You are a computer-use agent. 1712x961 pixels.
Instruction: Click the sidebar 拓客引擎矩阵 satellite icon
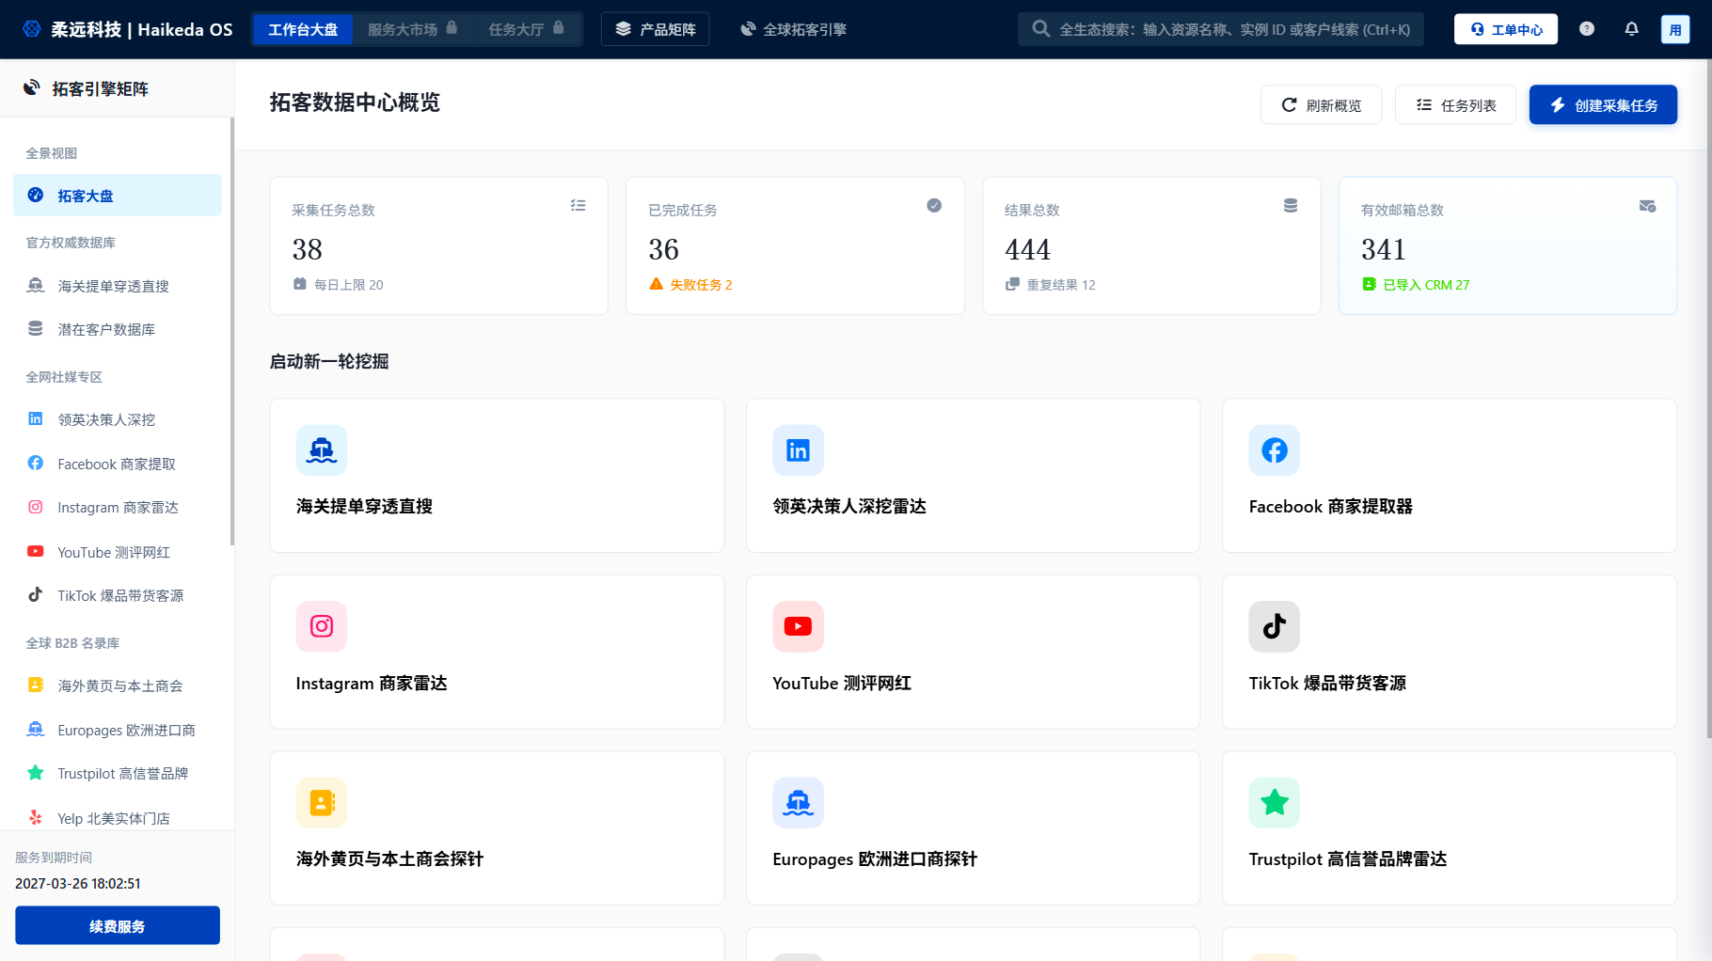[x=32, y=87]
